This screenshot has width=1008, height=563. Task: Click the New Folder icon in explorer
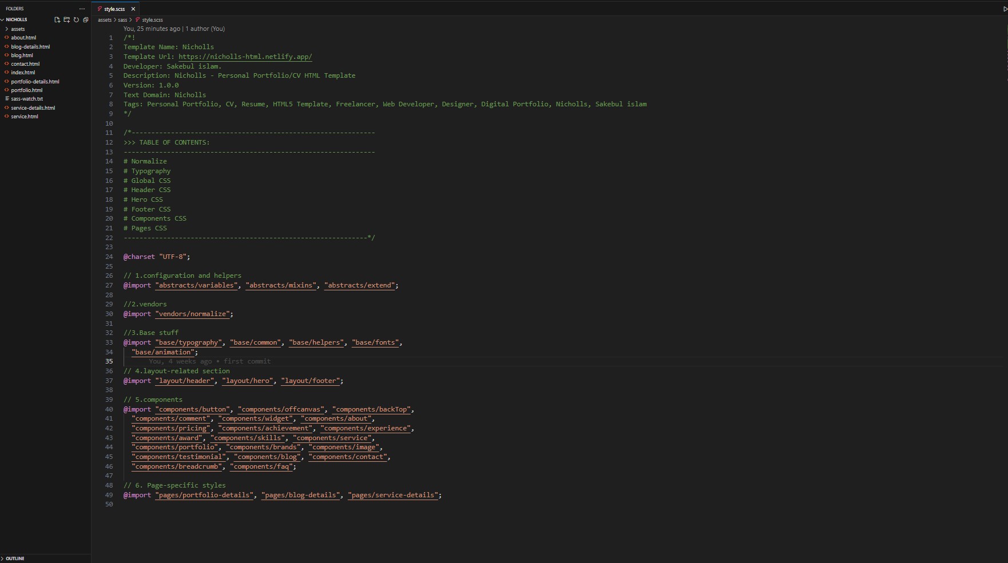click(x=66, y=19)
